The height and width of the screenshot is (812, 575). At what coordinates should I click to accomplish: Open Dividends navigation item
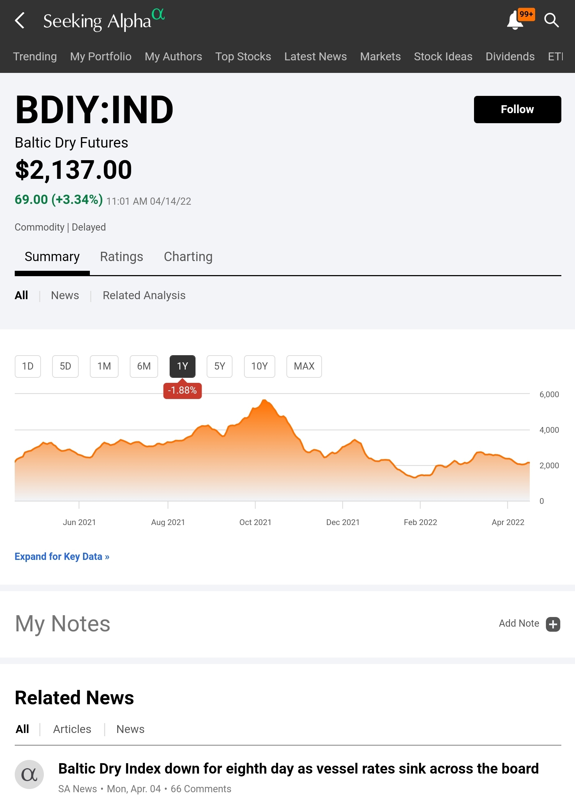point(510,56)
